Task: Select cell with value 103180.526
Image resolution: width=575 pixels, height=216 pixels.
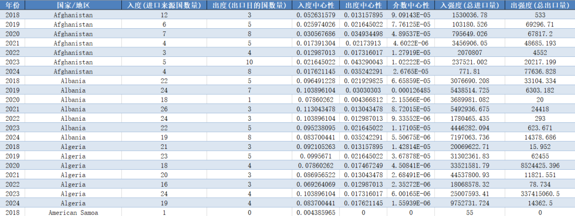Action: [470, 24]
